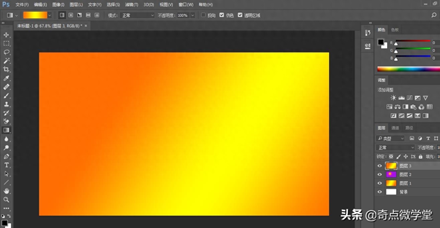Switch to the 通道 tab
Viewport: 440px width, 228px height.
click(395, 128)
